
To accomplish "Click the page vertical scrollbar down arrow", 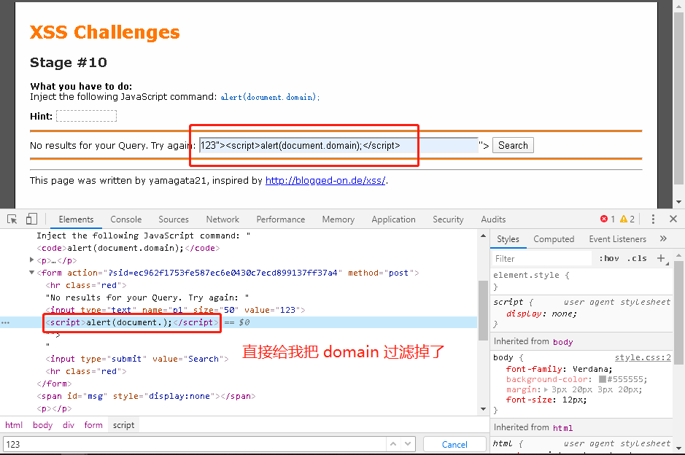I will 678,202.
